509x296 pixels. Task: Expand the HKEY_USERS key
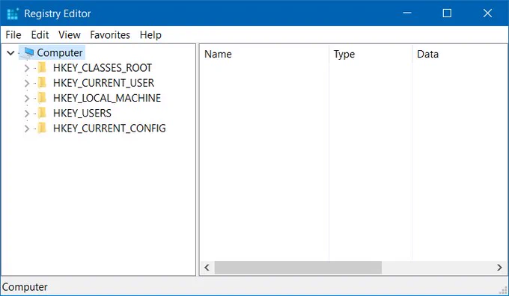coord(27,114)
